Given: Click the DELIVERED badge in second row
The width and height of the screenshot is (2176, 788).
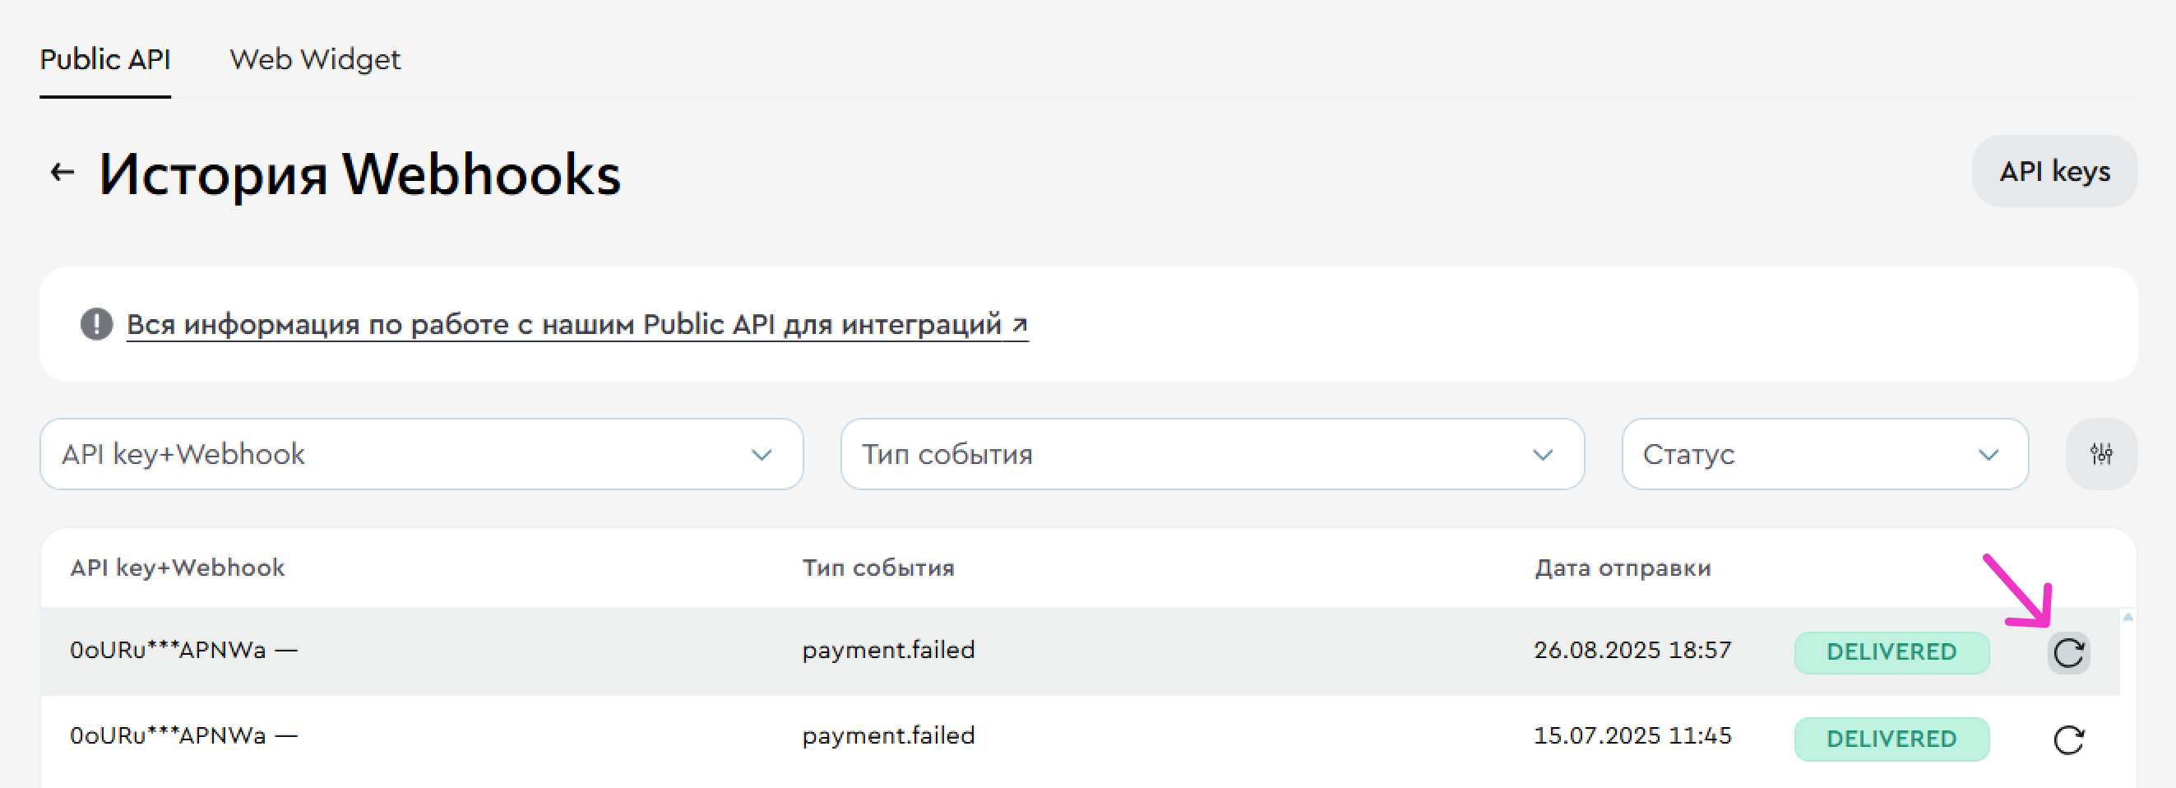Looking at the screenshot, I should click(1891, 739).
